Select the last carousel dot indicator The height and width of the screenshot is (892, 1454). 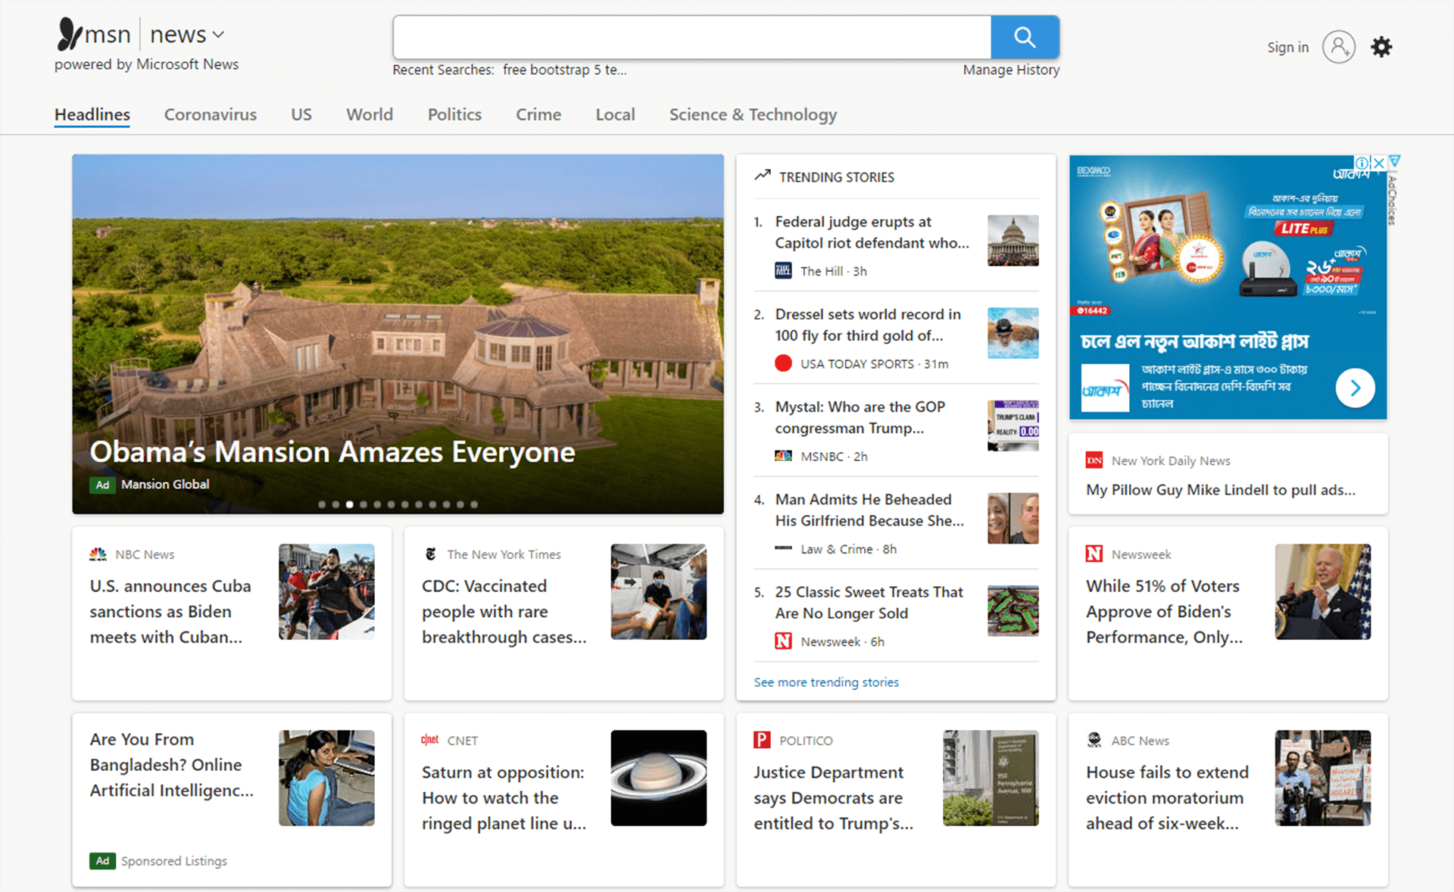tap(474, 504)
